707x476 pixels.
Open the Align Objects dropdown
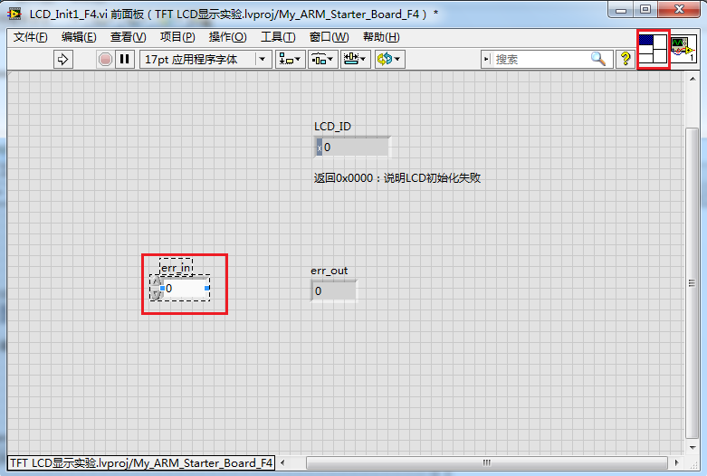pos(290,59)
